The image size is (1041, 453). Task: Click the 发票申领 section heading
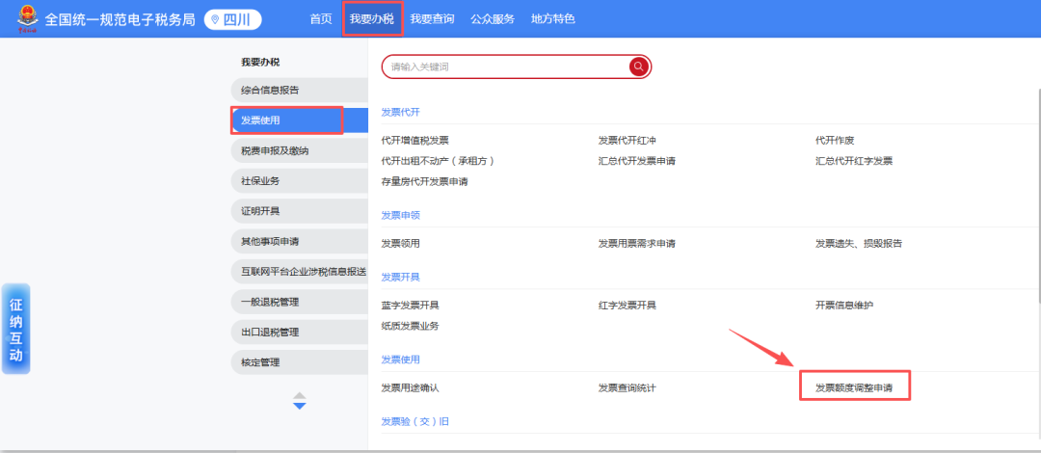(400, 215)
